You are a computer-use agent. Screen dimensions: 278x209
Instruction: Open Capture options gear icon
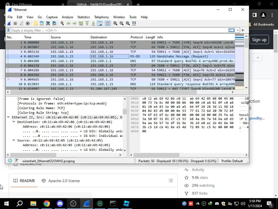(x=28, y=23)
